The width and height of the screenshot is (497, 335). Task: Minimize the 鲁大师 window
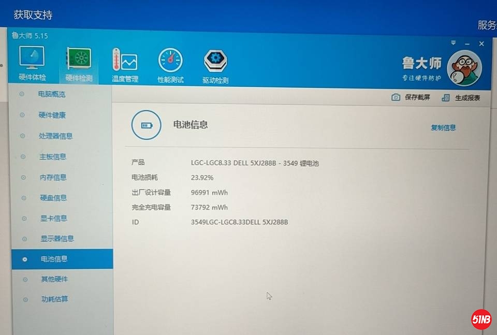tap(467, 43)
